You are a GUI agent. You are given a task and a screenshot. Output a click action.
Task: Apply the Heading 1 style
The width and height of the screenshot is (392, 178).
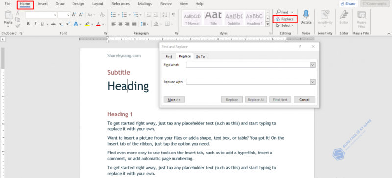coord(254,18)
